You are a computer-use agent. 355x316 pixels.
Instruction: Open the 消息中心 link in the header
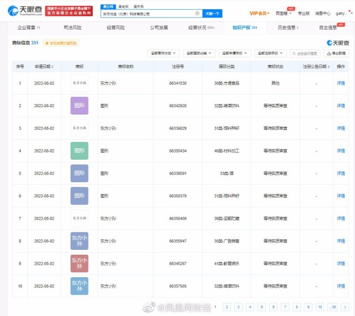323,13
